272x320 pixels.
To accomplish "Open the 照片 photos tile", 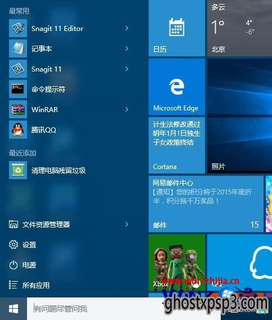I will point(239,116).
